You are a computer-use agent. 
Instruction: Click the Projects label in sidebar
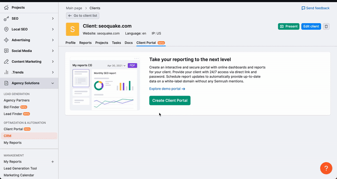[18, 8]
